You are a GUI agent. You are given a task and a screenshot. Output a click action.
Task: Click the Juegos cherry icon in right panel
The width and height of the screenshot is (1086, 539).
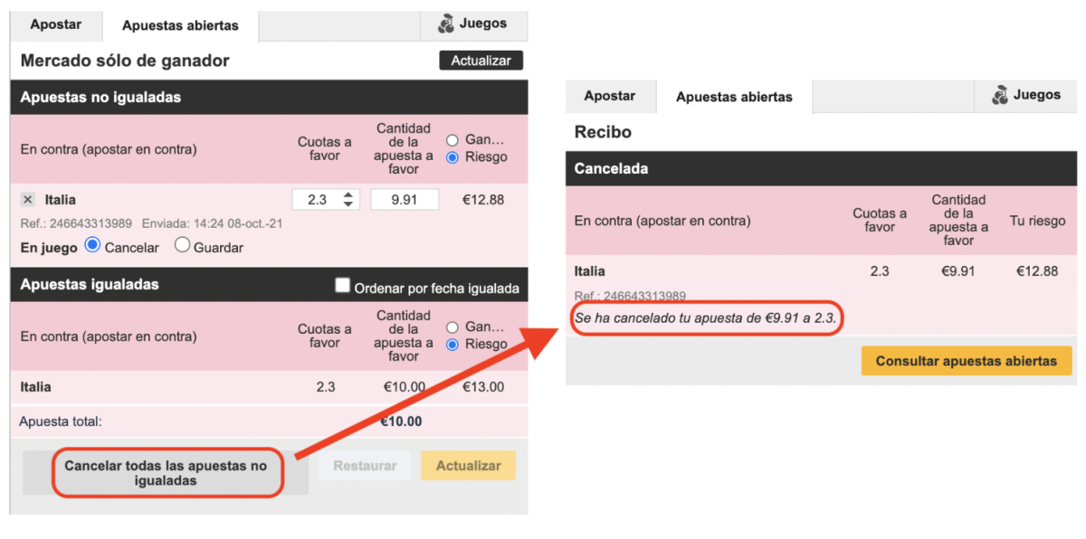[x=1001, y=95]
